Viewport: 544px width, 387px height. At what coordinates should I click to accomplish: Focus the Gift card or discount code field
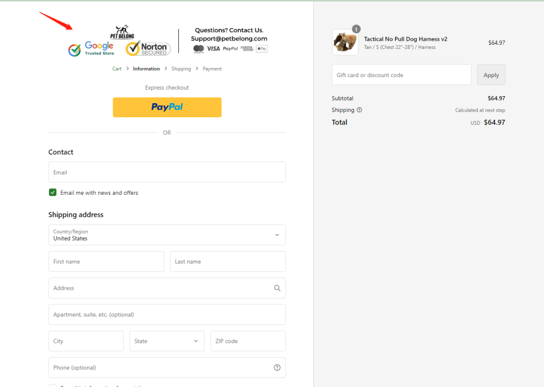[x=401, y=75]
